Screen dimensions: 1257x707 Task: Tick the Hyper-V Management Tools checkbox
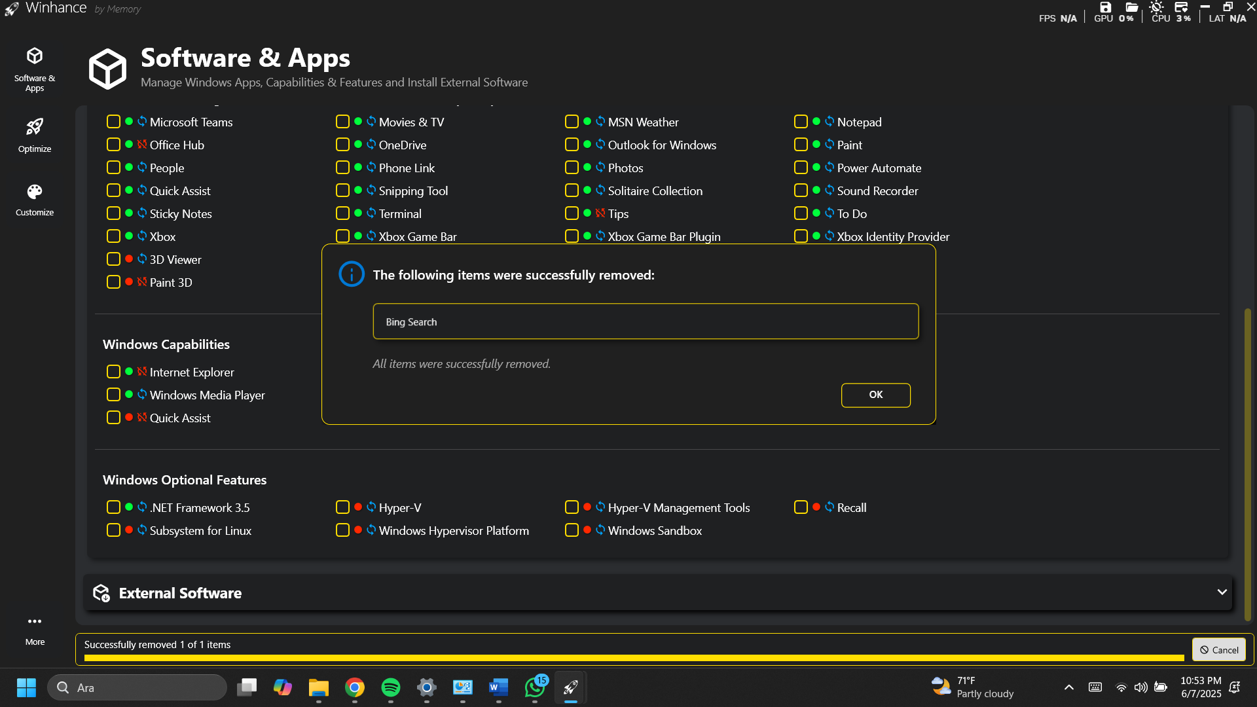point(572,507)
